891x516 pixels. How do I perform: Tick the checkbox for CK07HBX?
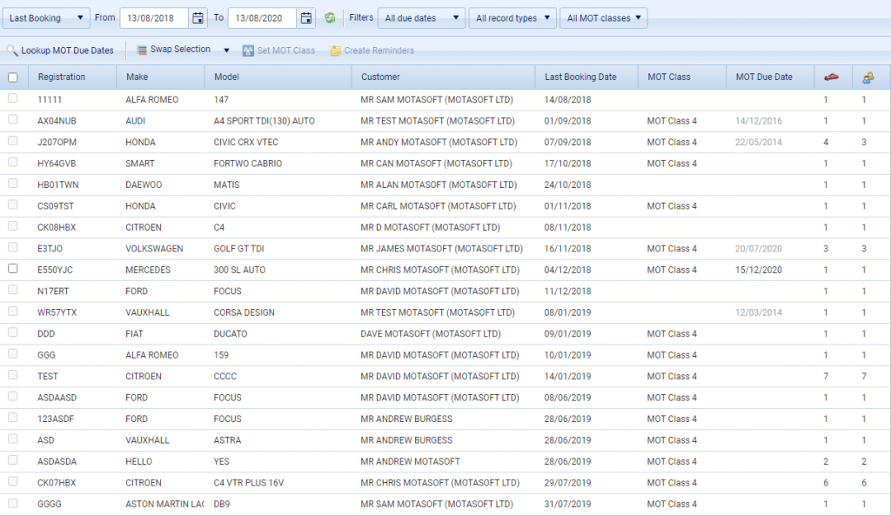pos(13,481)
